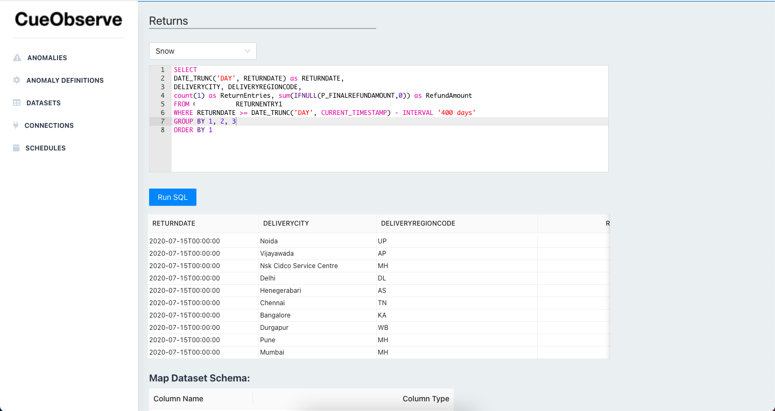Click the Connections plug icon
Image resolution: width=775 pixels, height=411 pixels.
(16, 125)
